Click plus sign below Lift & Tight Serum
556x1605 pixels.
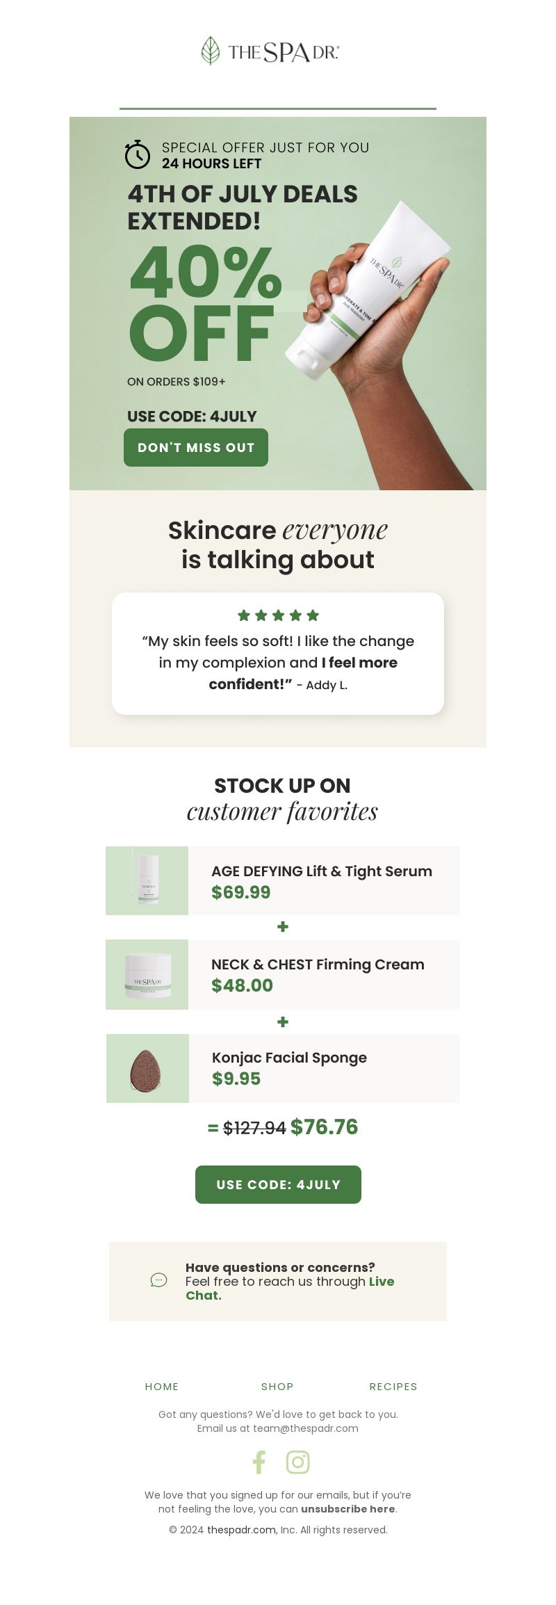[x=282, y=926]
